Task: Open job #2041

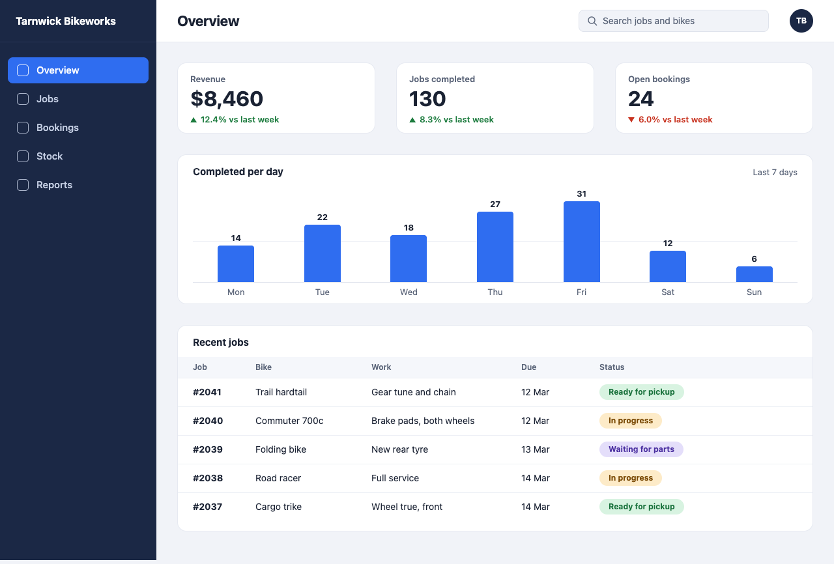Action: pos(207,392)
